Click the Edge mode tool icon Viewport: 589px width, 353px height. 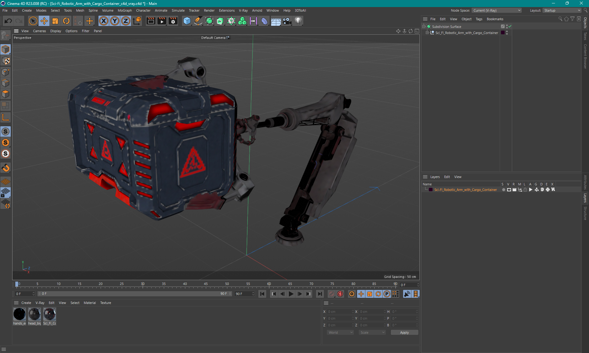click(6, 83)
